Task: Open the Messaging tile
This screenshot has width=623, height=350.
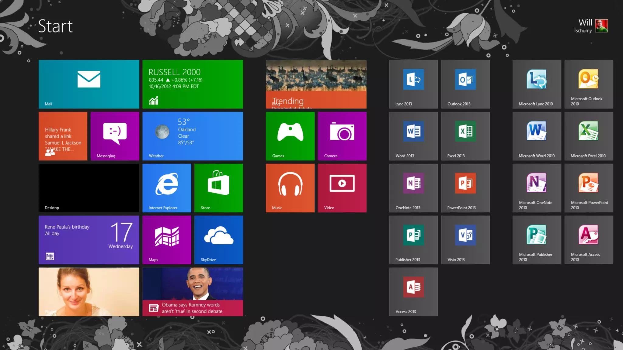Action: (x=115, y=136)
